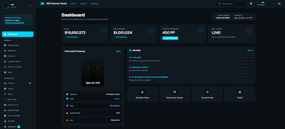Open Regulamente in sidebar
Image resolution: width=285 pixels, height=129 pixels.
point(18,45)
